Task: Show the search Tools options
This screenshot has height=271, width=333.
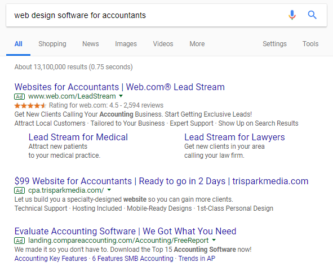Action: click(310, 44)
